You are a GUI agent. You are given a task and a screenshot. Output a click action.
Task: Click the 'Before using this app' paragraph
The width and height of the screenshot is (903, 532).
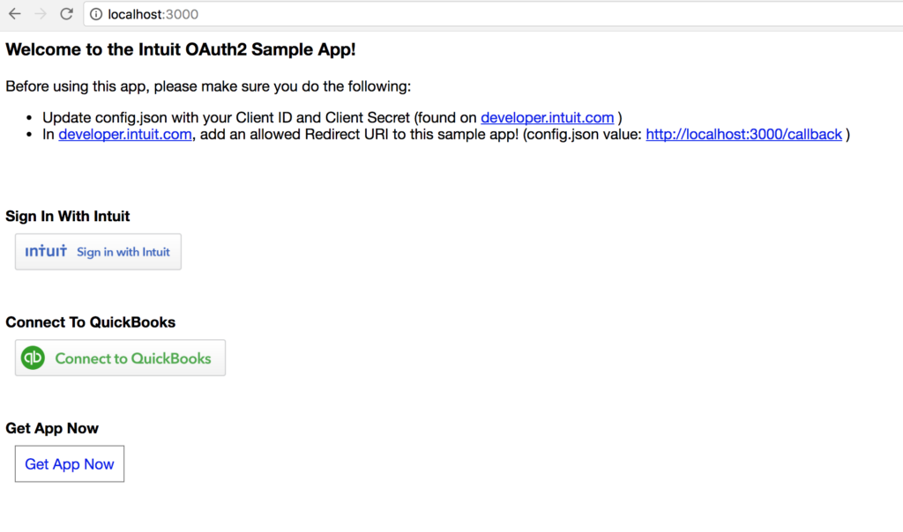click(x=208, y=86)
